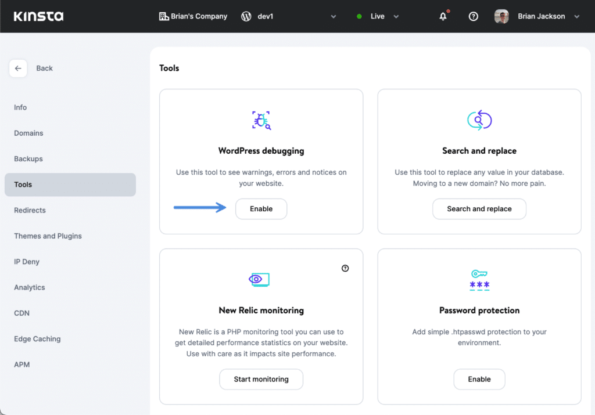Viewport: 595px width, 415px height.
Task: Open the Analytics section
Action: 29,287
